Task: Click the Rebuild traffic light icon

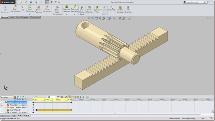Action: 52,2
